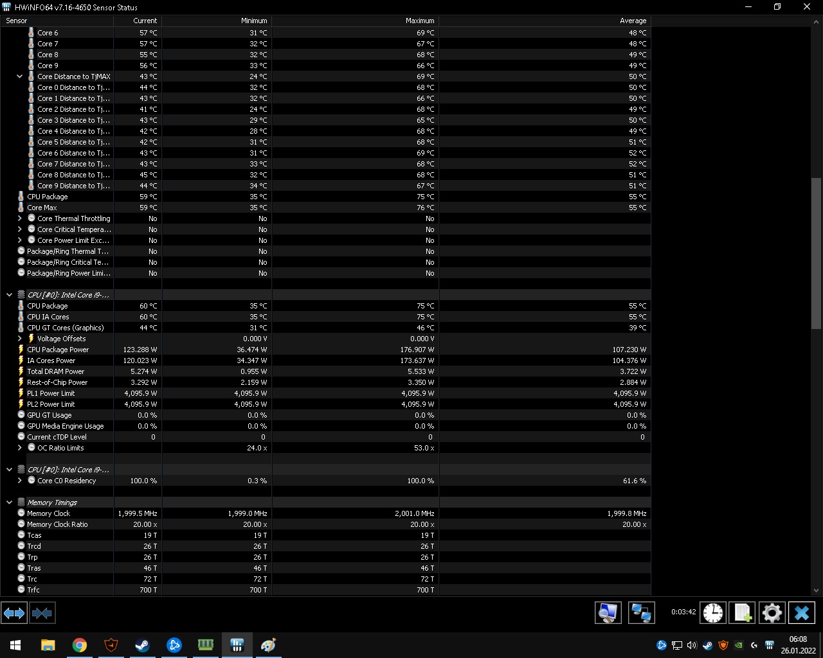Select the Current cTDP Level row
This screenshot has height=658, width=823.
pos(325,437)
